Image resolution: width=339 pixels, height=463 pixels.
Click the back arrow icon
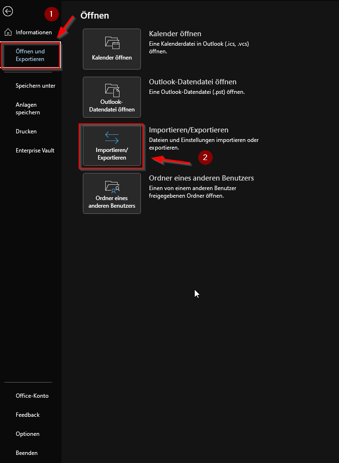(8, 11)
